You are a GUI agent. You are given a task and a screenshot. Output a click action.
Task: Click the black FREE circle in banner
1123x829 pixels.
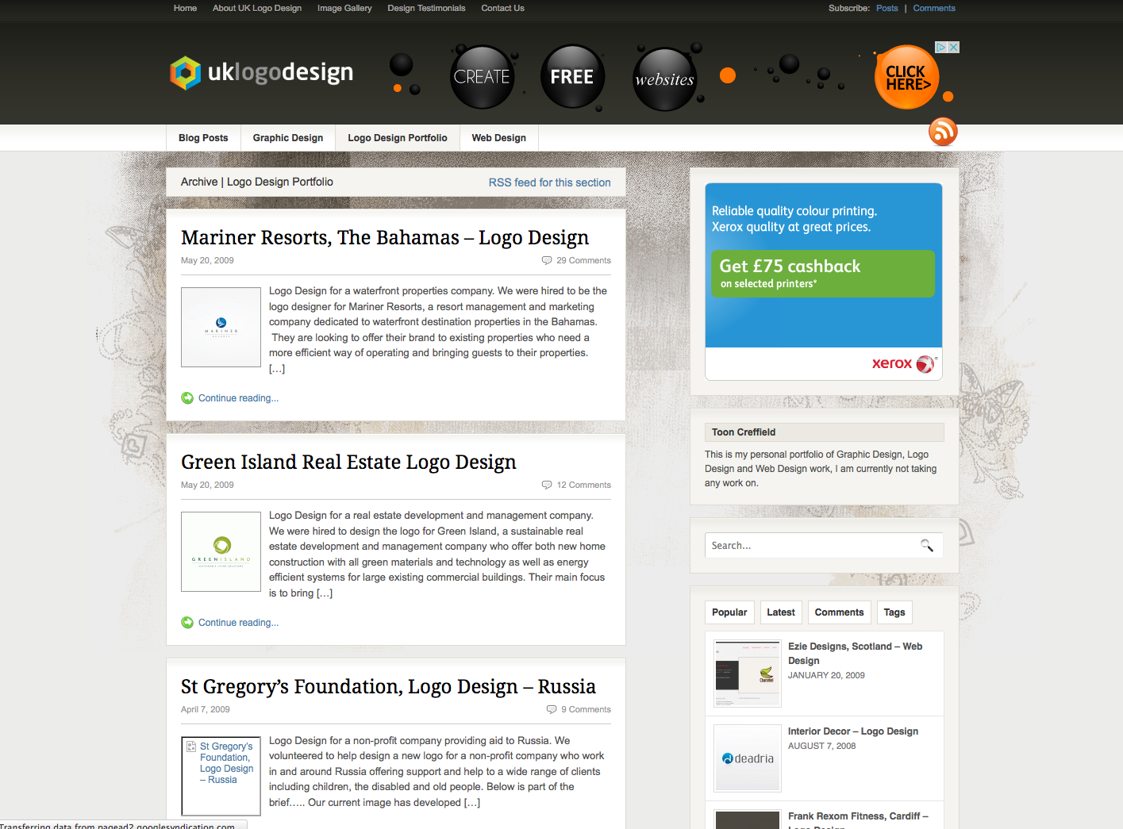[572, 77]
